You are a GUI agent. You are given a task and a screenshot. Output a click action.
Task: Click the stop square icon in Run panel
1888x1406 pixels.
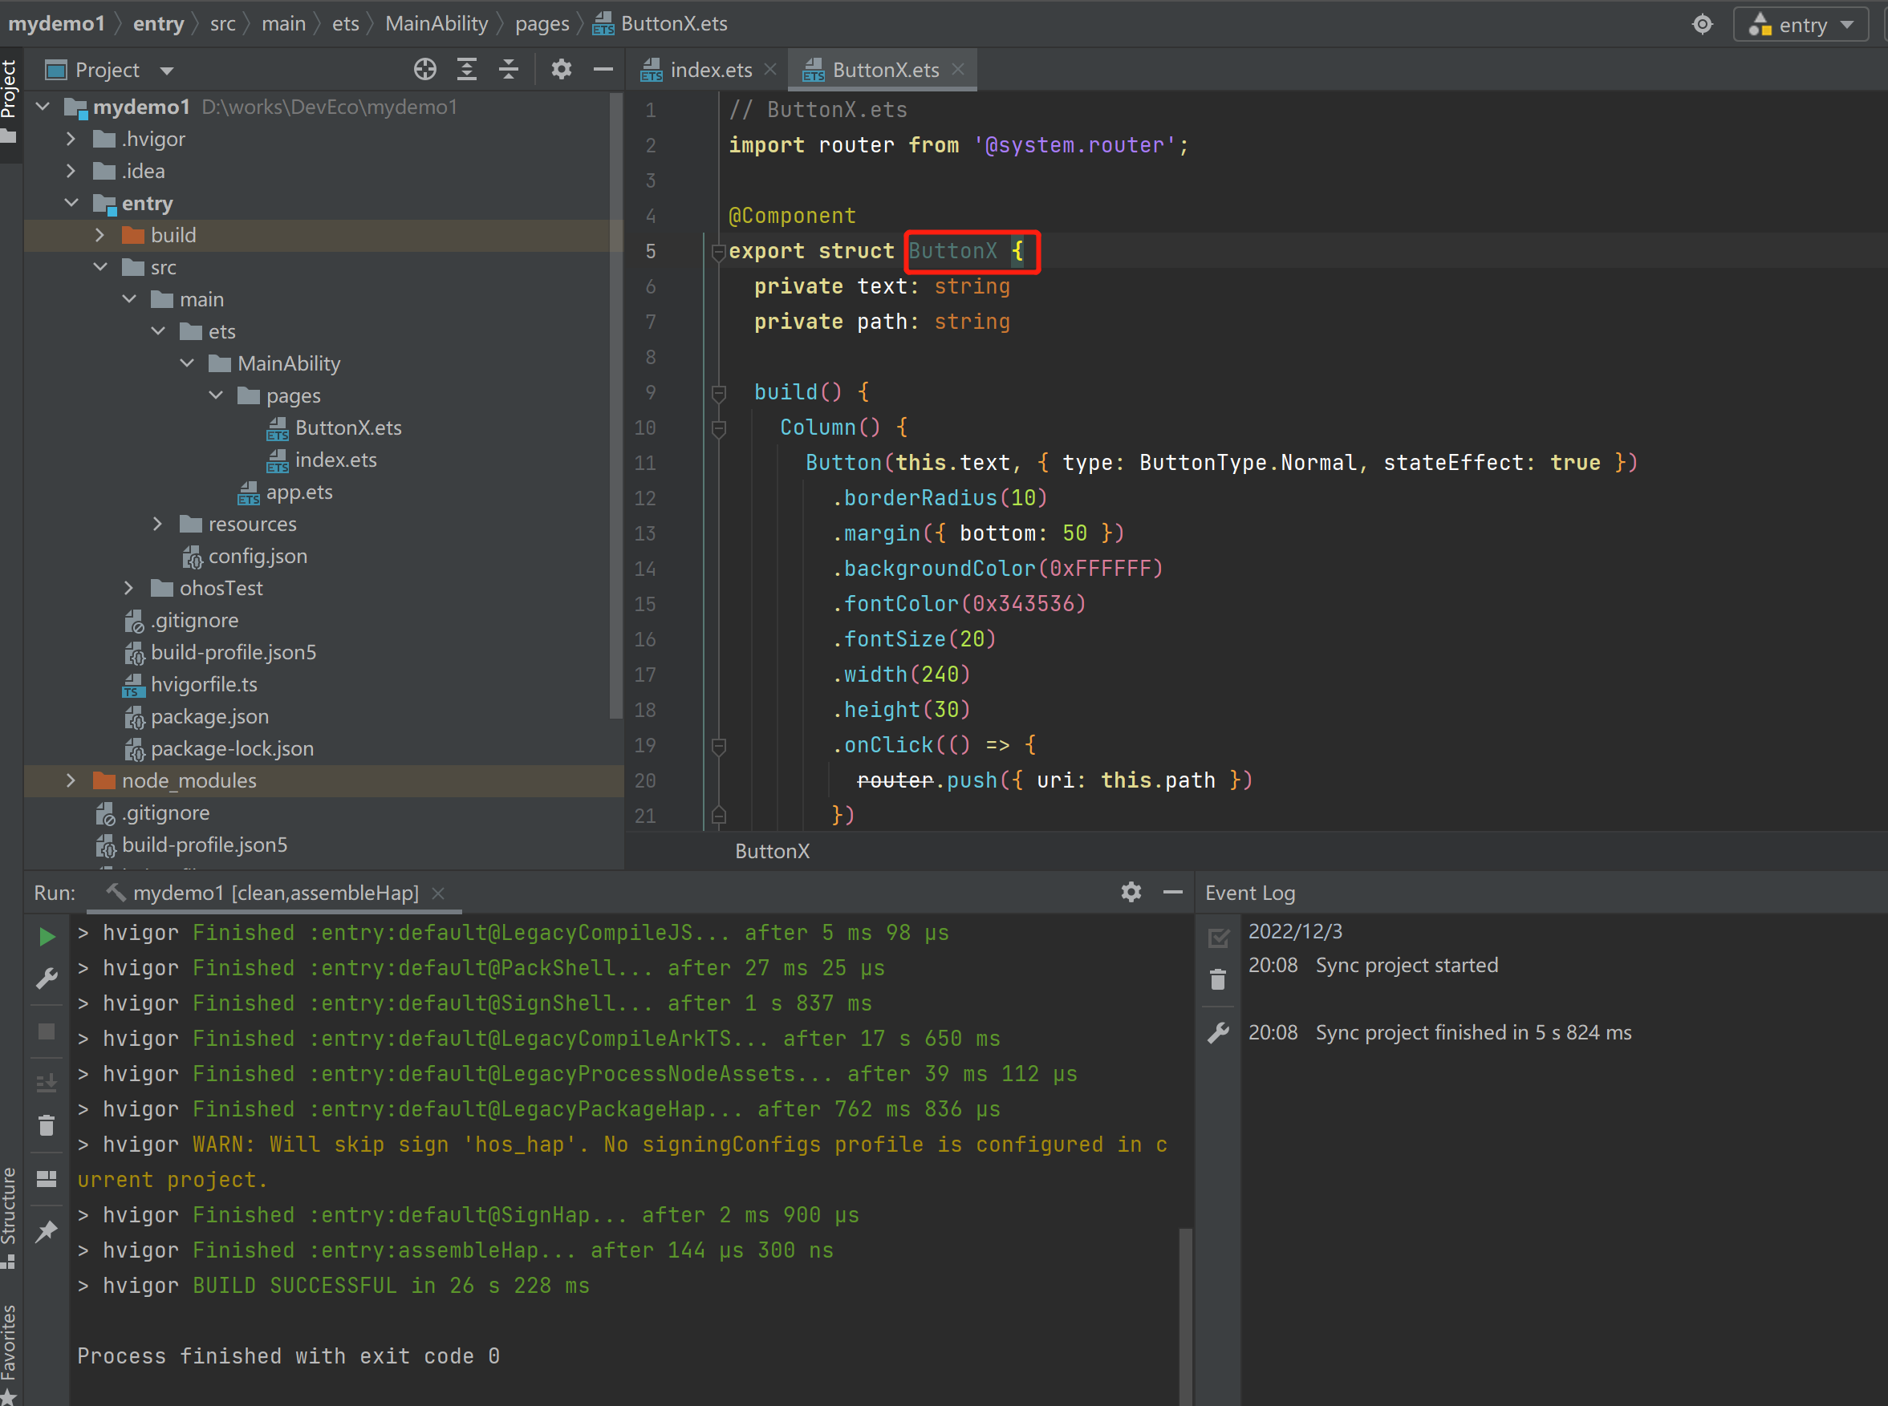coord(47,1031)
